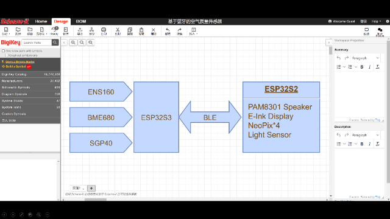Image resolution: width=390 pixels, height=219 pixels.
Task: Click the undo arrow in main toolbar
Action: pos(168,31)
